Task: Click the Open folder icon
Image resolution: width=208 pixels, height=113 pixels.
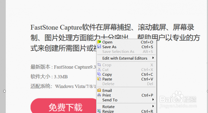Action: tap(99, 42)
